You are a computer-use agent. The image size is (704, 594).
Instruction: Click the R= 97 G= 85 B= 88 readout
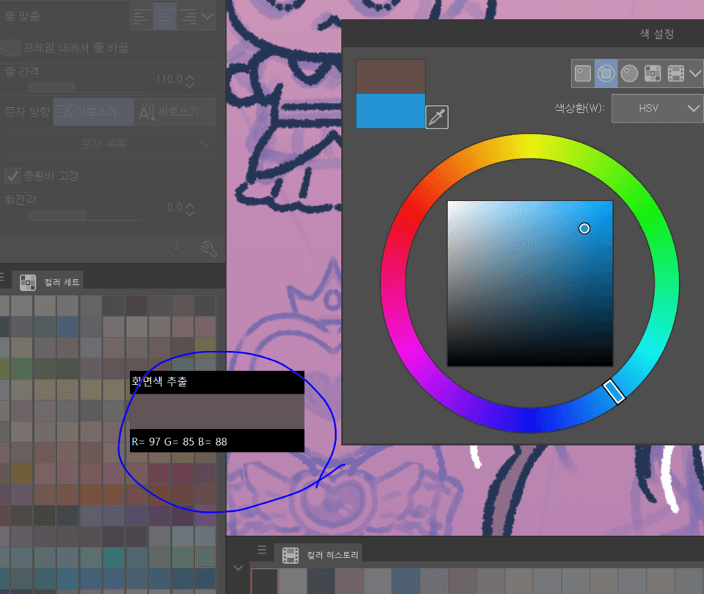pyautogui.click(x=179, y=441)
